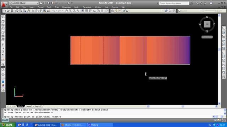This screenshot has height=127, width=227.
Task: Click Save disk icon in standard toolbar
Action: 12,11
